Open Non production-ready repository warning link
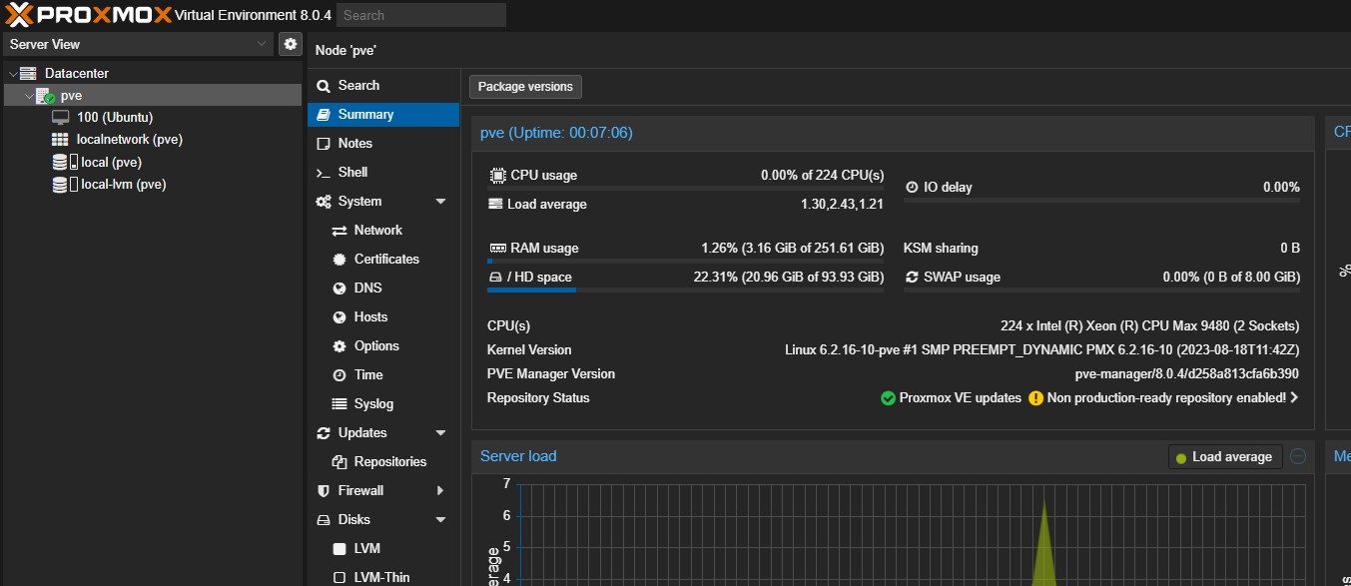 (x=1165, y=398)
